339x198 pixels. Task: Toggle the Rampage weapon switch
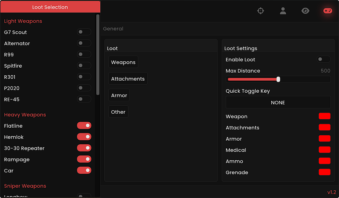click(84, 159)
